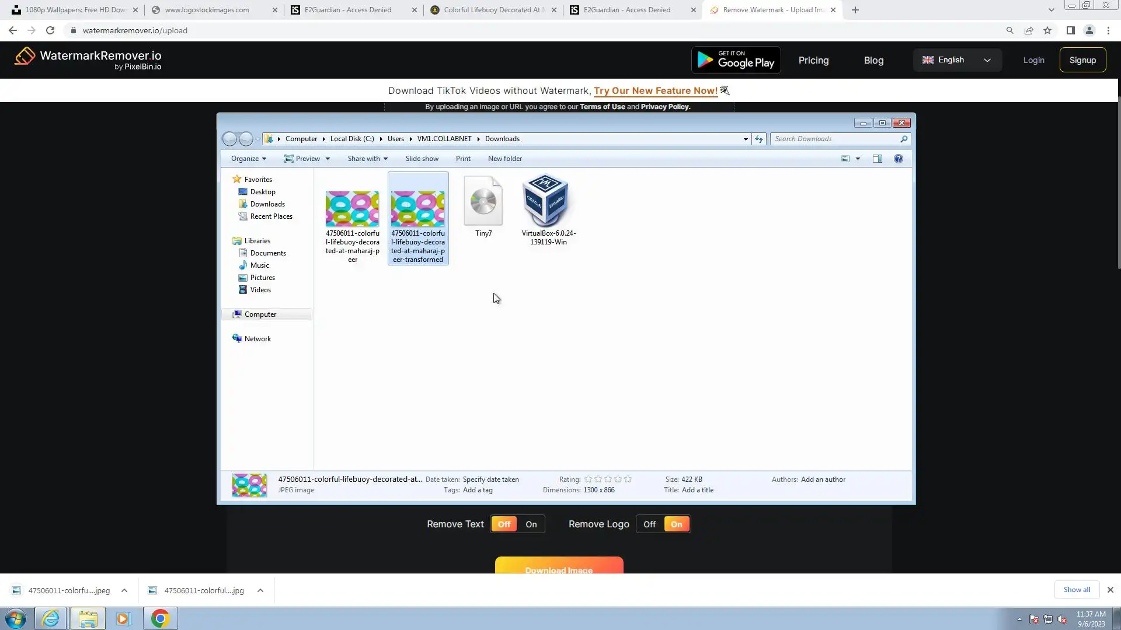Viewport: 1121px width, 630px height.
Task: Click the Google Play badge
Action: pos(736,60)
